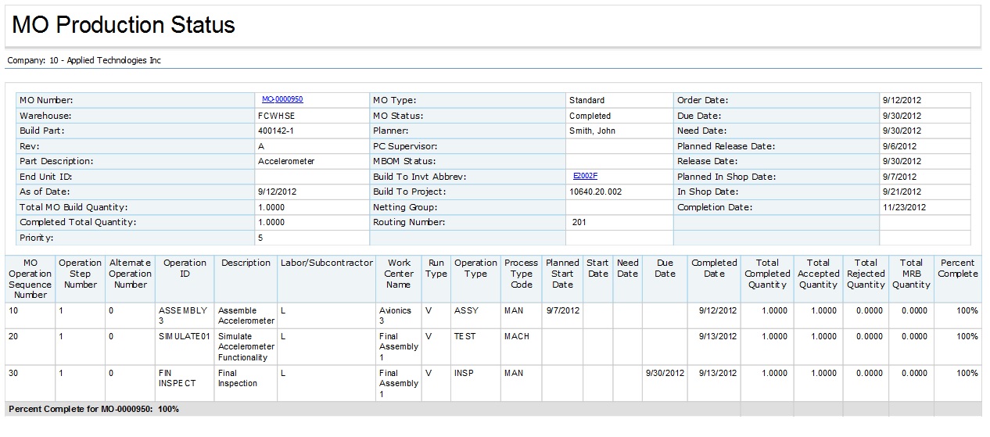Image resolution: width=990 pixels, height=437 pixels.
Task: Select the 9/30/2012 due date in operation 30
Action: 665,374
